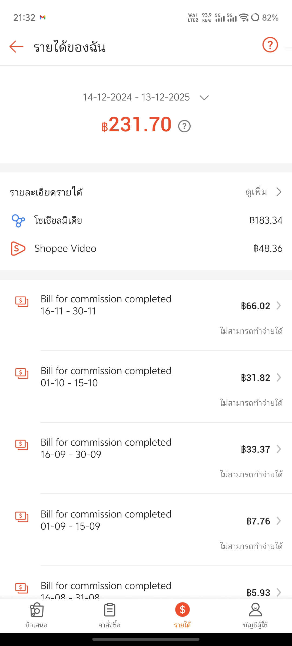This screenshot has width=292, height=646.
Task: Expand the ฿7.76 commission bill chevron
Action: [x=279, y=521]
